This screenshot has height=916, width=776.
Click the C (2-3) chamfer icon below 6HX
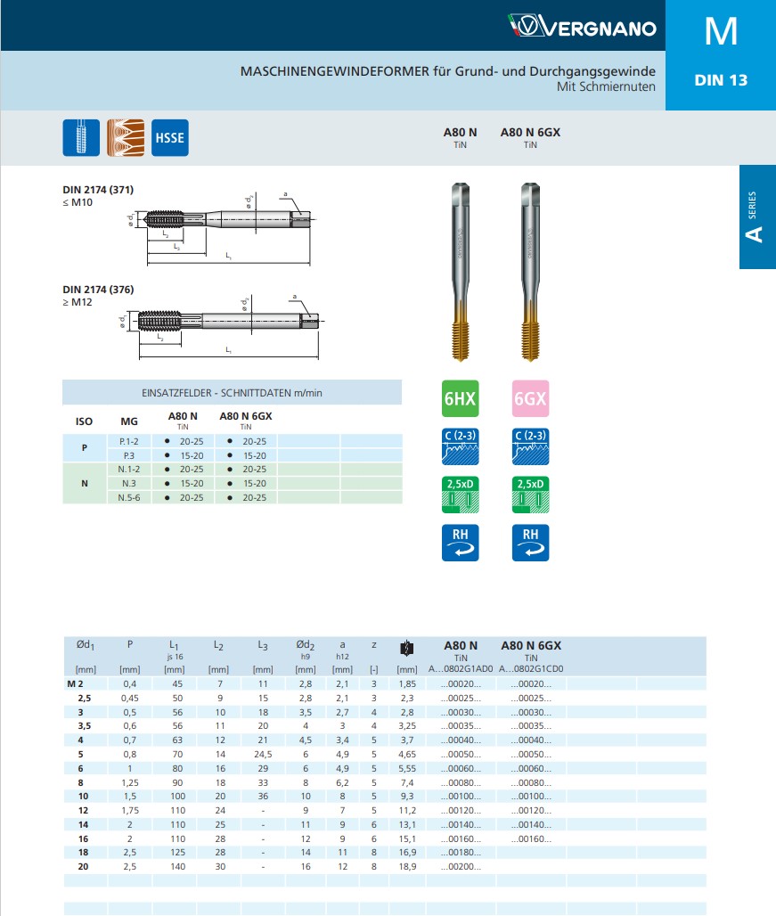(x=460, y=447)
